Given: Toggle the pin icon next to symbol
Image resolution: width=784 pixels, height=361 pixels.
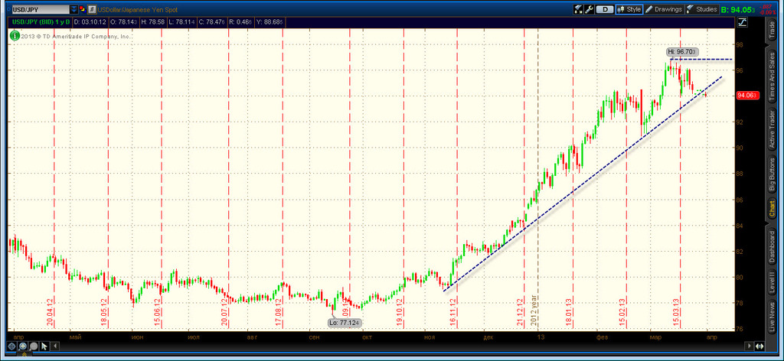Looking at the screenshot, I should (92, 9).
